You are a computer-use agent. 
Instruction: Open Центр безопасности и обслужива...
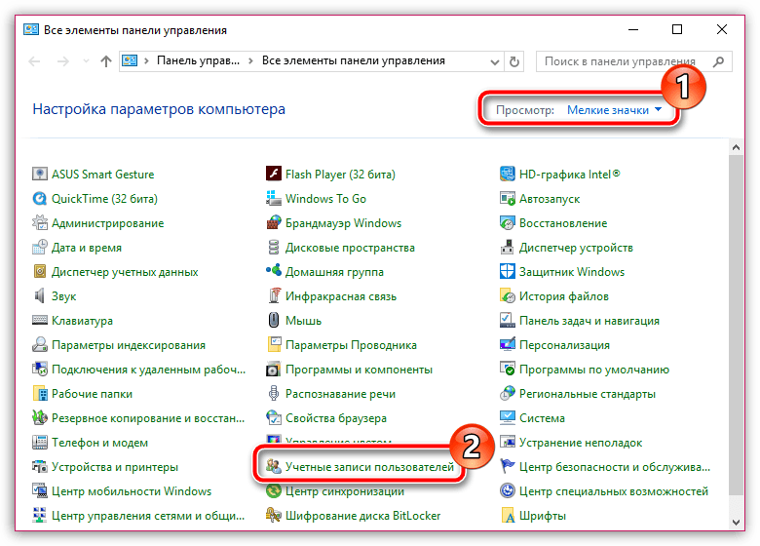(605, 467)
